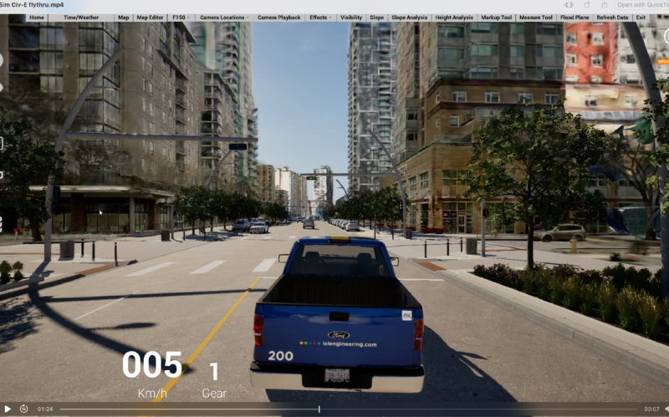Viewport: 669px width, 417px height.
Task: Select the Measure Tool
Action: click(x=536, y=18)
